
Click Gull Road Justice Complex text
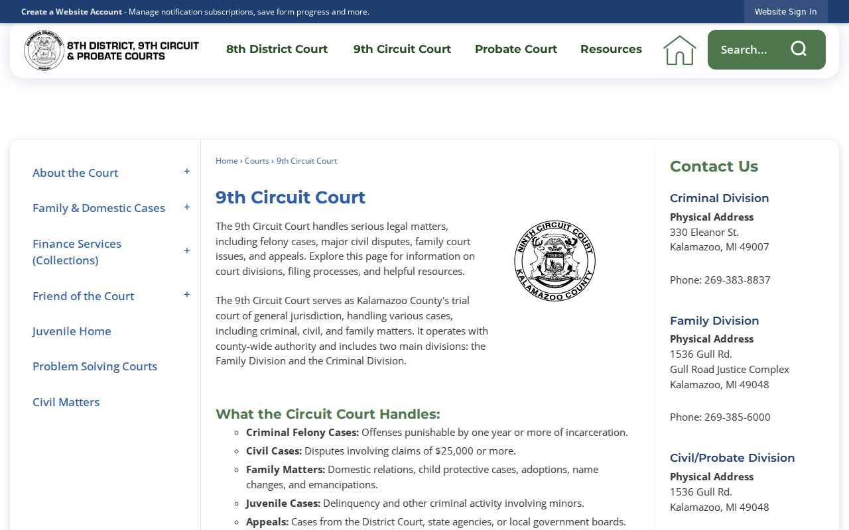point(730,369)
